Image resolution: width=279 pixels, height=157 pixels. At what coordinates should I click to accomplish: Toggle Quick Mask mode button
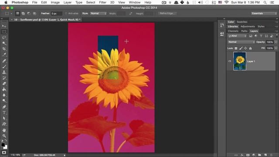point(4,153)
